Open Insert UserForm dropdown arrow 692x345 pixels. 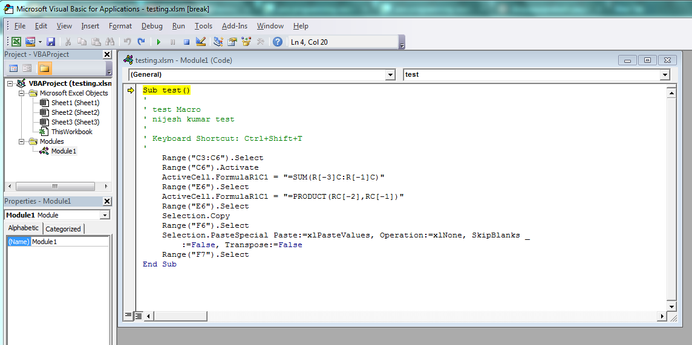tap(40, 42)
